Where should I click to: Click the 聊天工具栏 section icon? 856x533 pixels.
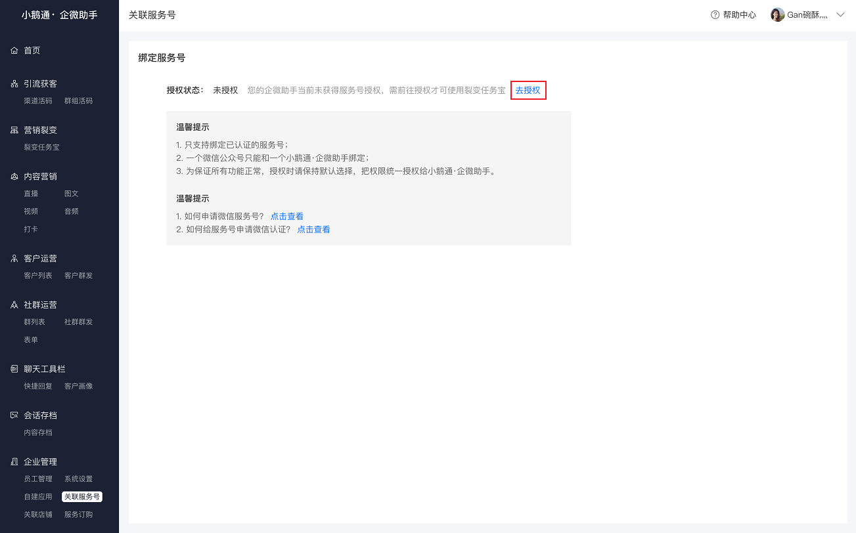coord(14,369)
